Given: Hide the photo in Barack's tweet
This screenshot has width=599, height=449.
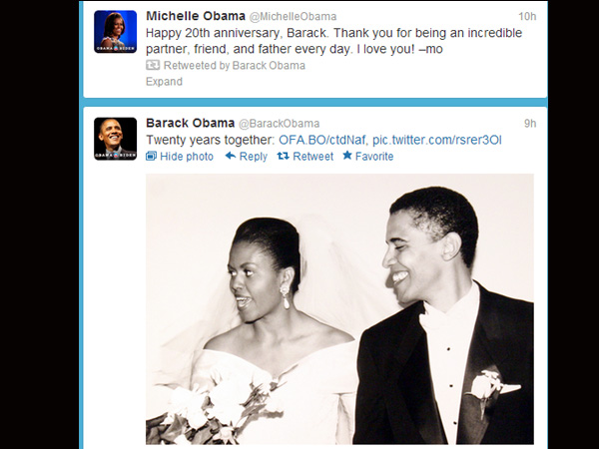Looking at the screenshot, I should [187, 157].
